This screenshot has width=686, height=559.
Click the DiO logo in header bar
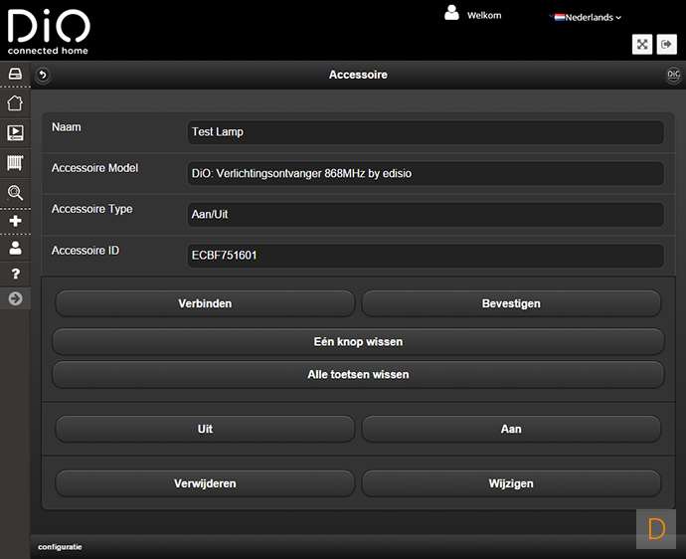pyautogui.click(x=673, y=76)
